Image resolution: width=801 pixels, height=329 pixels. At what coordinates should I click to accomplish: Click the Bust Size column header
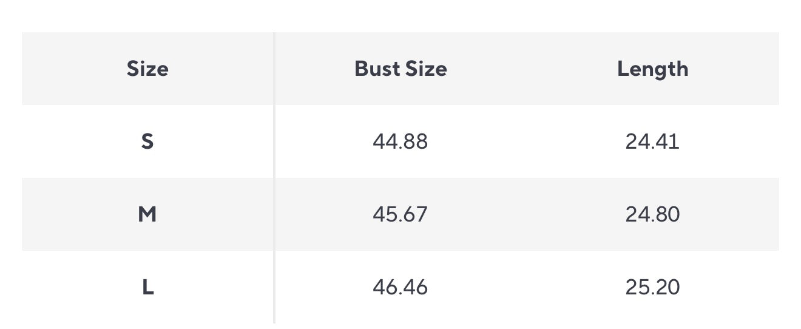pos(400,69)
